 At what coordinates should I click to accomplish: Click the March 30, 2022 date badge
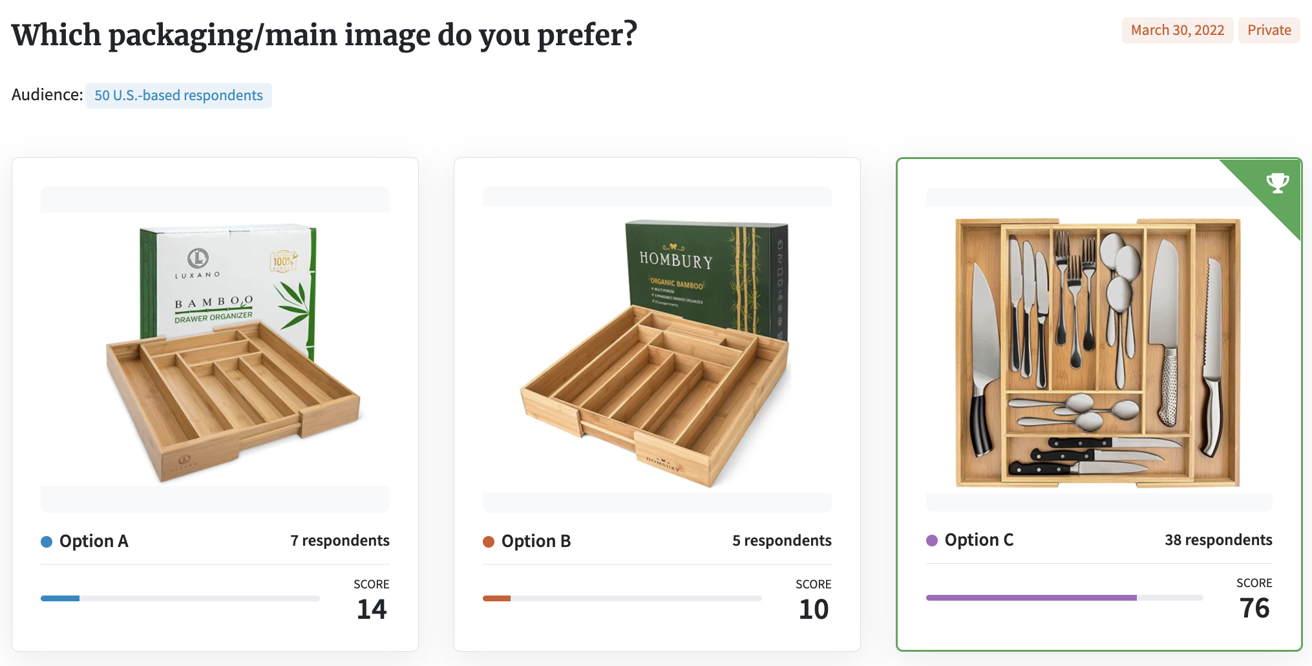1178,30
